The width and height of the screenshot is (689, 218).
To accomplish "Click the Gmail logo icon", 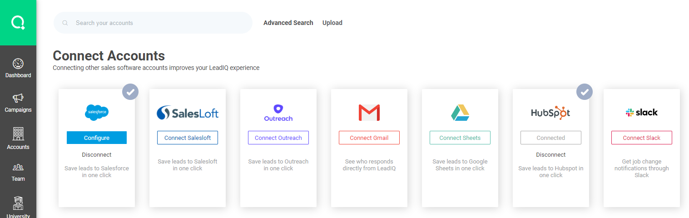I will pos(369,113).
